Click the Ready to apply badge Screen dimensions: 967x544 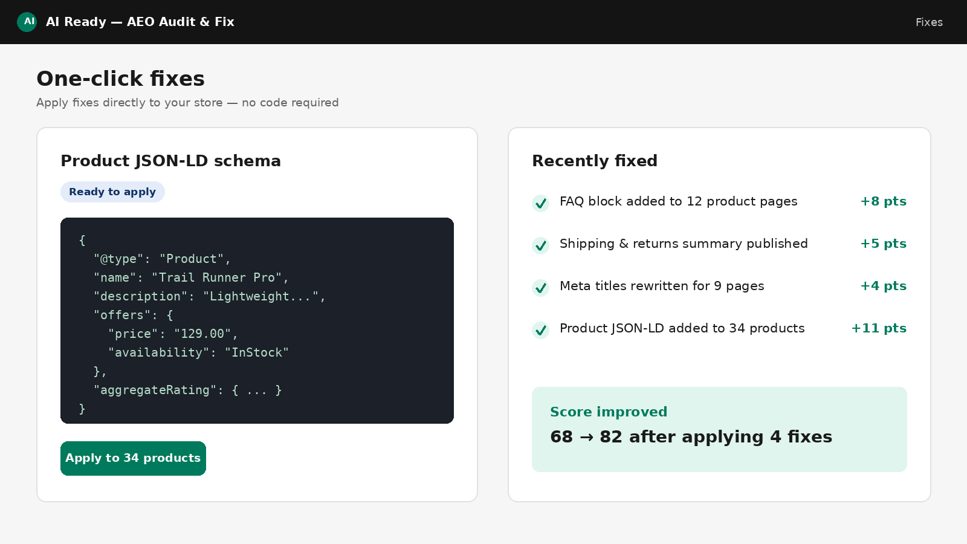click(112, 192)
